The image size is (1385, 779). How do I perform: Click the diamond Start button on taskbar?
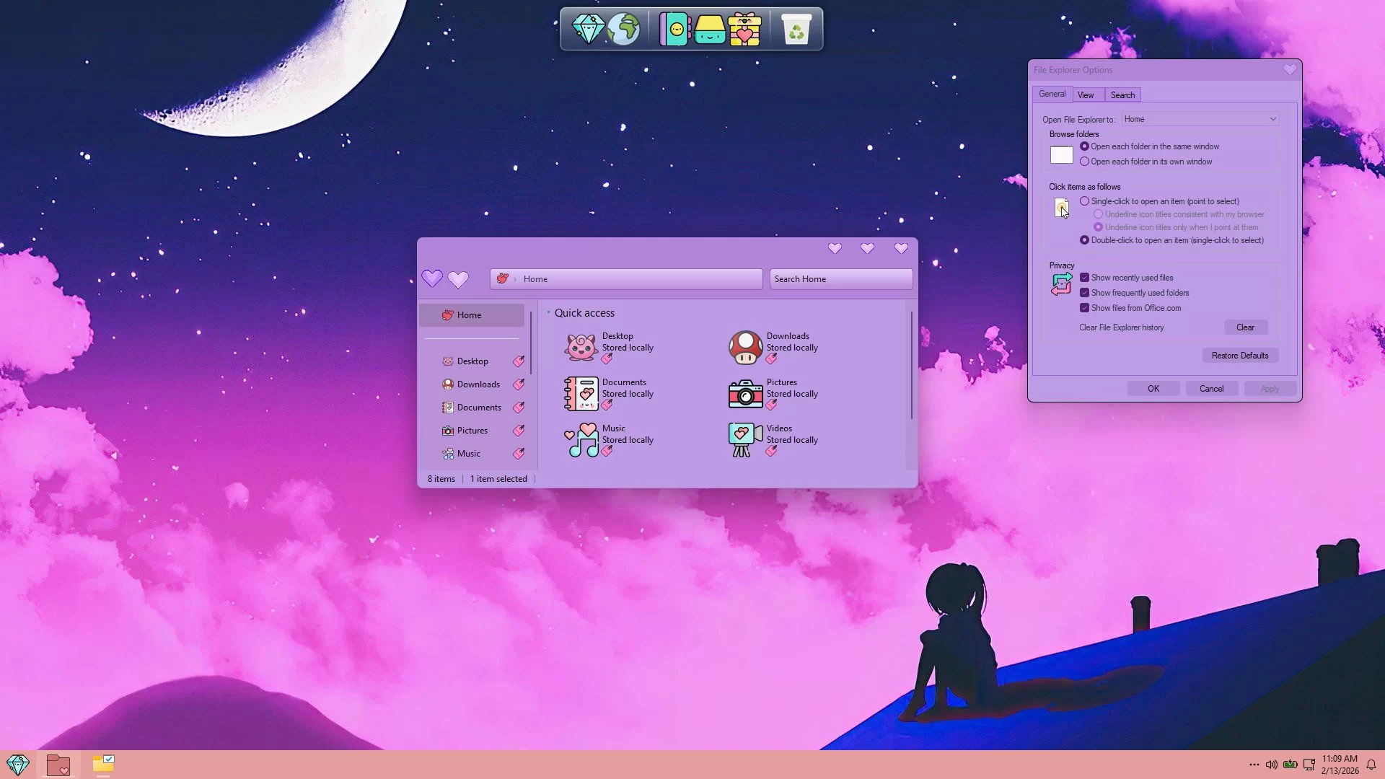pos(18,765)
